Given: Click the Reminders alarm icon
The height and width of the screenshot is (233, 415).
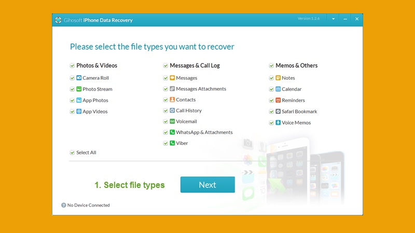Looking at the screenshot, I should 278,100.
